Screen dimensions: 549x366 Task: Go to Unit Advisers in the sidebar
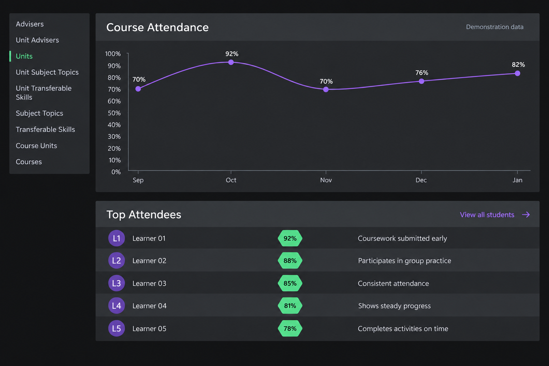click(37, 40)
